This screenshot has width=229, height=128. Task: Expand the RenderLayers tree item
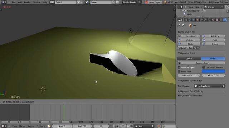click(182, 11)
